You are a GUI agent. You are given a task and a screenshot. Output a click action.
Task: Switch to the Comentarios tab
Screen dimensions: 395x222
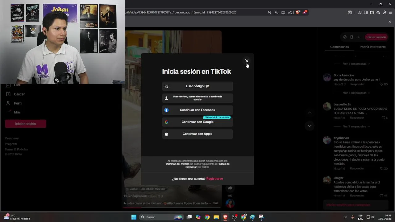(x=339, y=47)
